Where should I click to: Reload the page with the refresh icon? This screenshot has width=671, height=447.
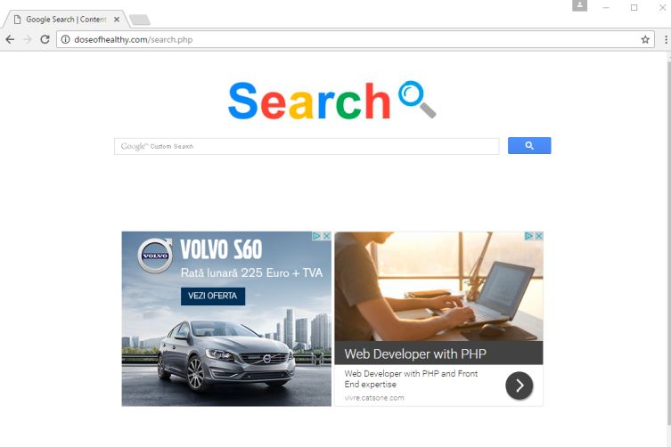[x=45, y=39]
